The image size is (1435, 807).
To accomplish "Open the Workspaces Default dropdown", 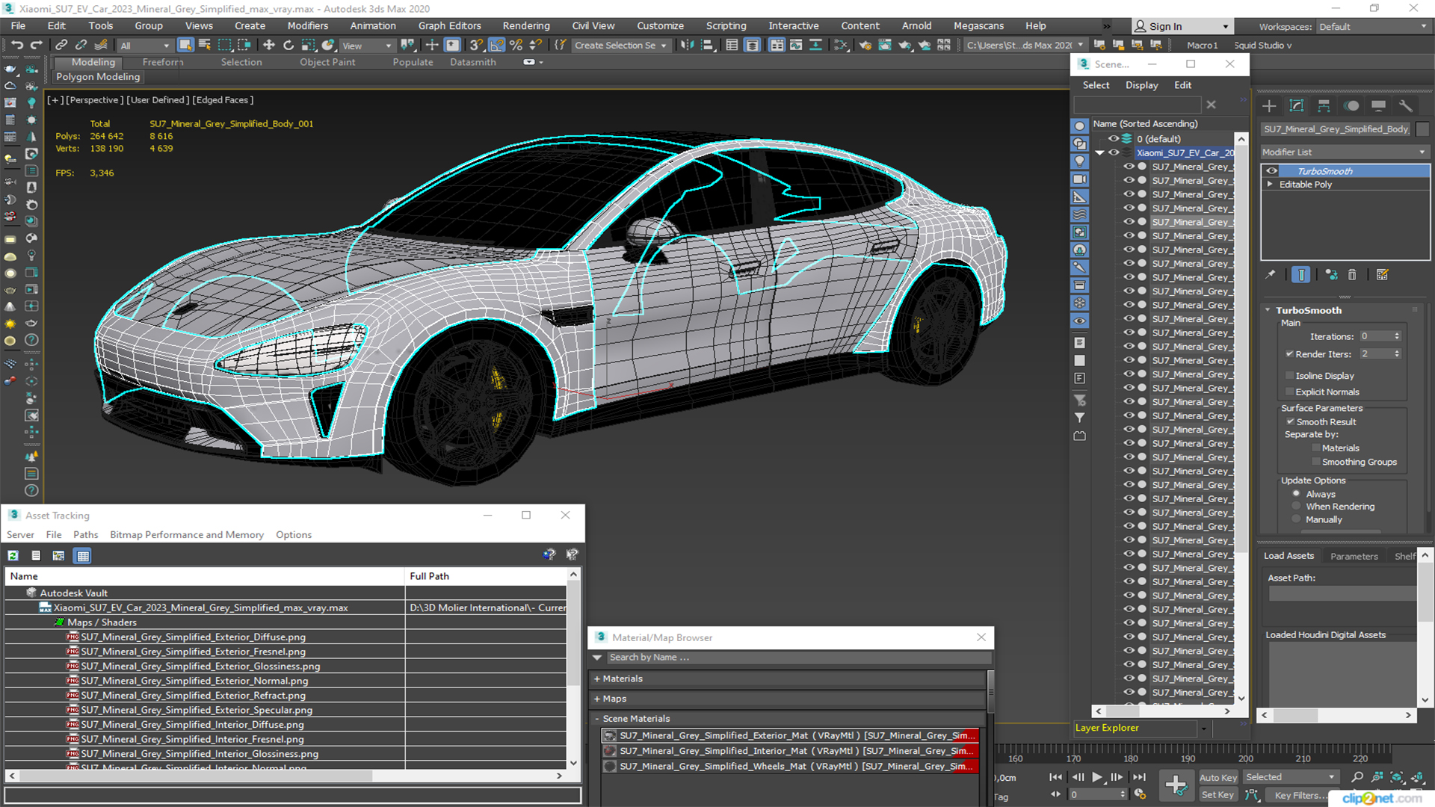I will (1373, 27).
